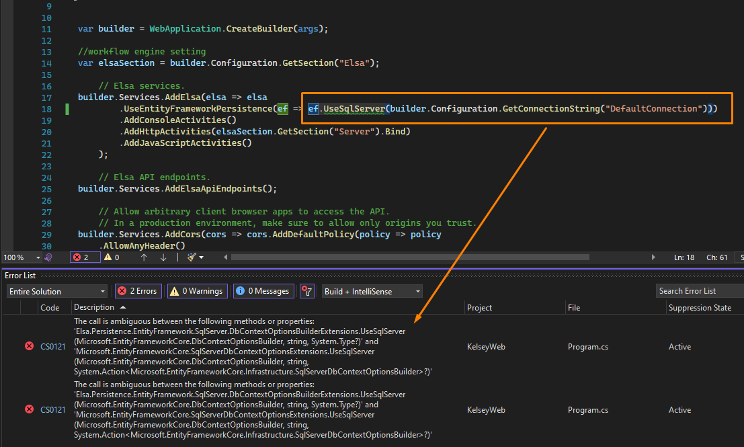
Task: Toggle the 0 Warnings filter button
Action: click(x=197, y=290)
